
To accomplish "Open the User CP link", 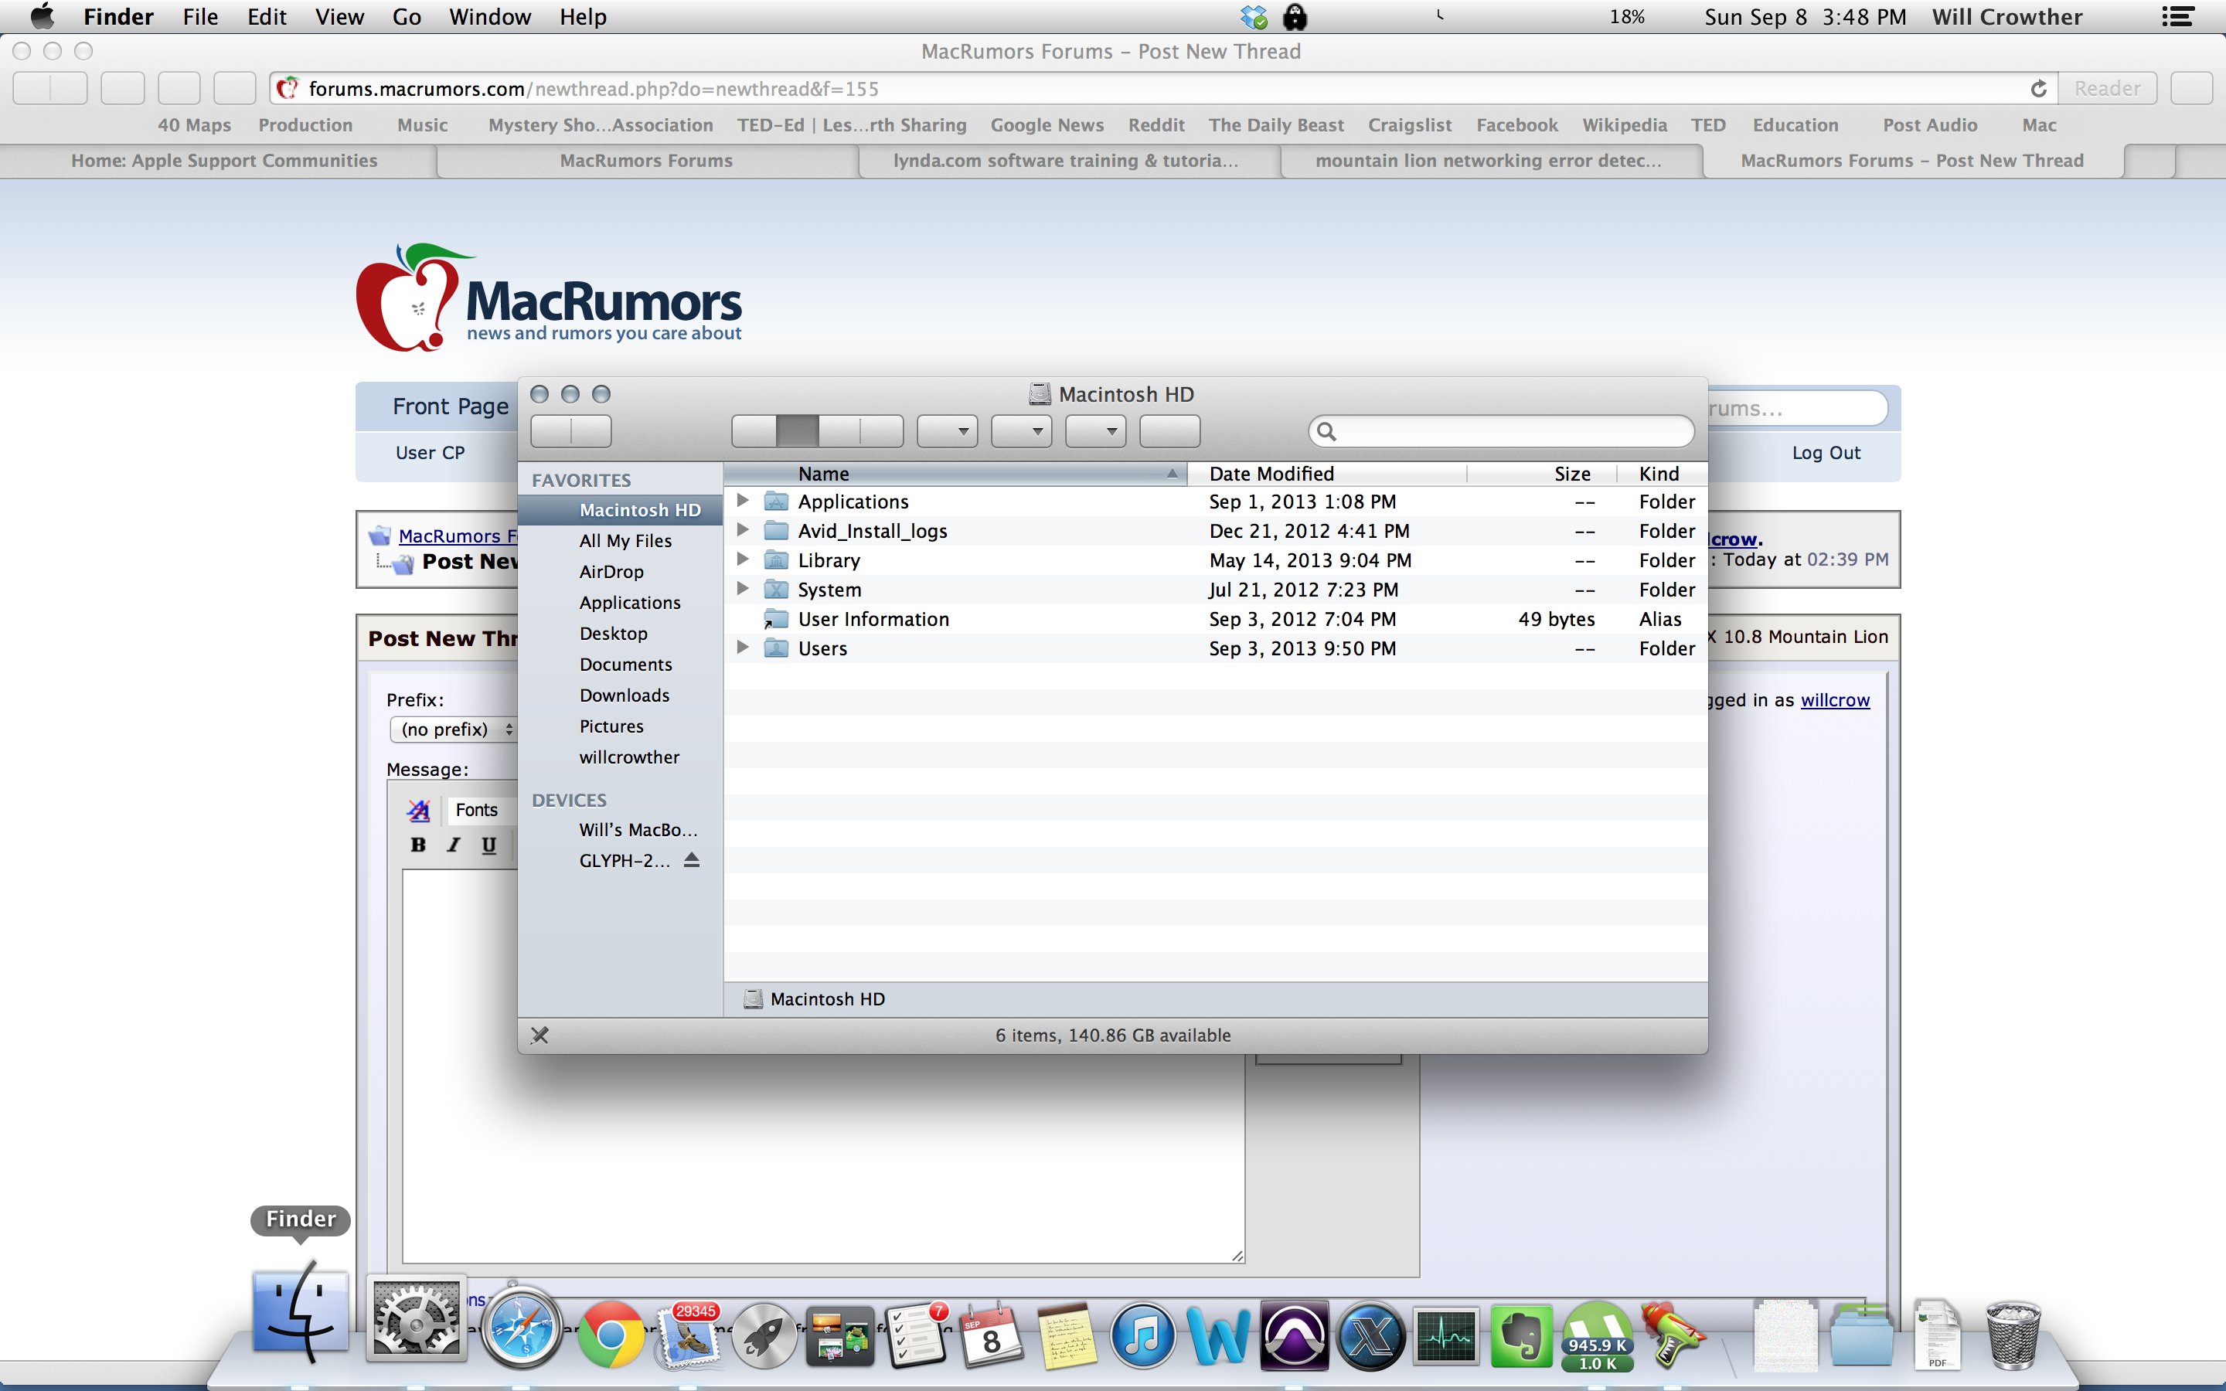I will 430,453.
